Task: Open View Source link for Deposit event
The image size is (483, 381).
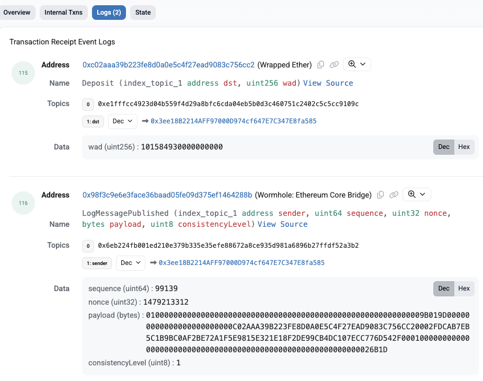Action: pos(328,83)
